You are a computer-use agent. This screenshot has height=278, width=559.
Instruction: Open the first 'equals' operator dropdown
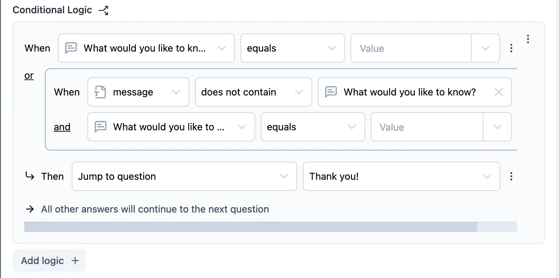coord(292,48)
